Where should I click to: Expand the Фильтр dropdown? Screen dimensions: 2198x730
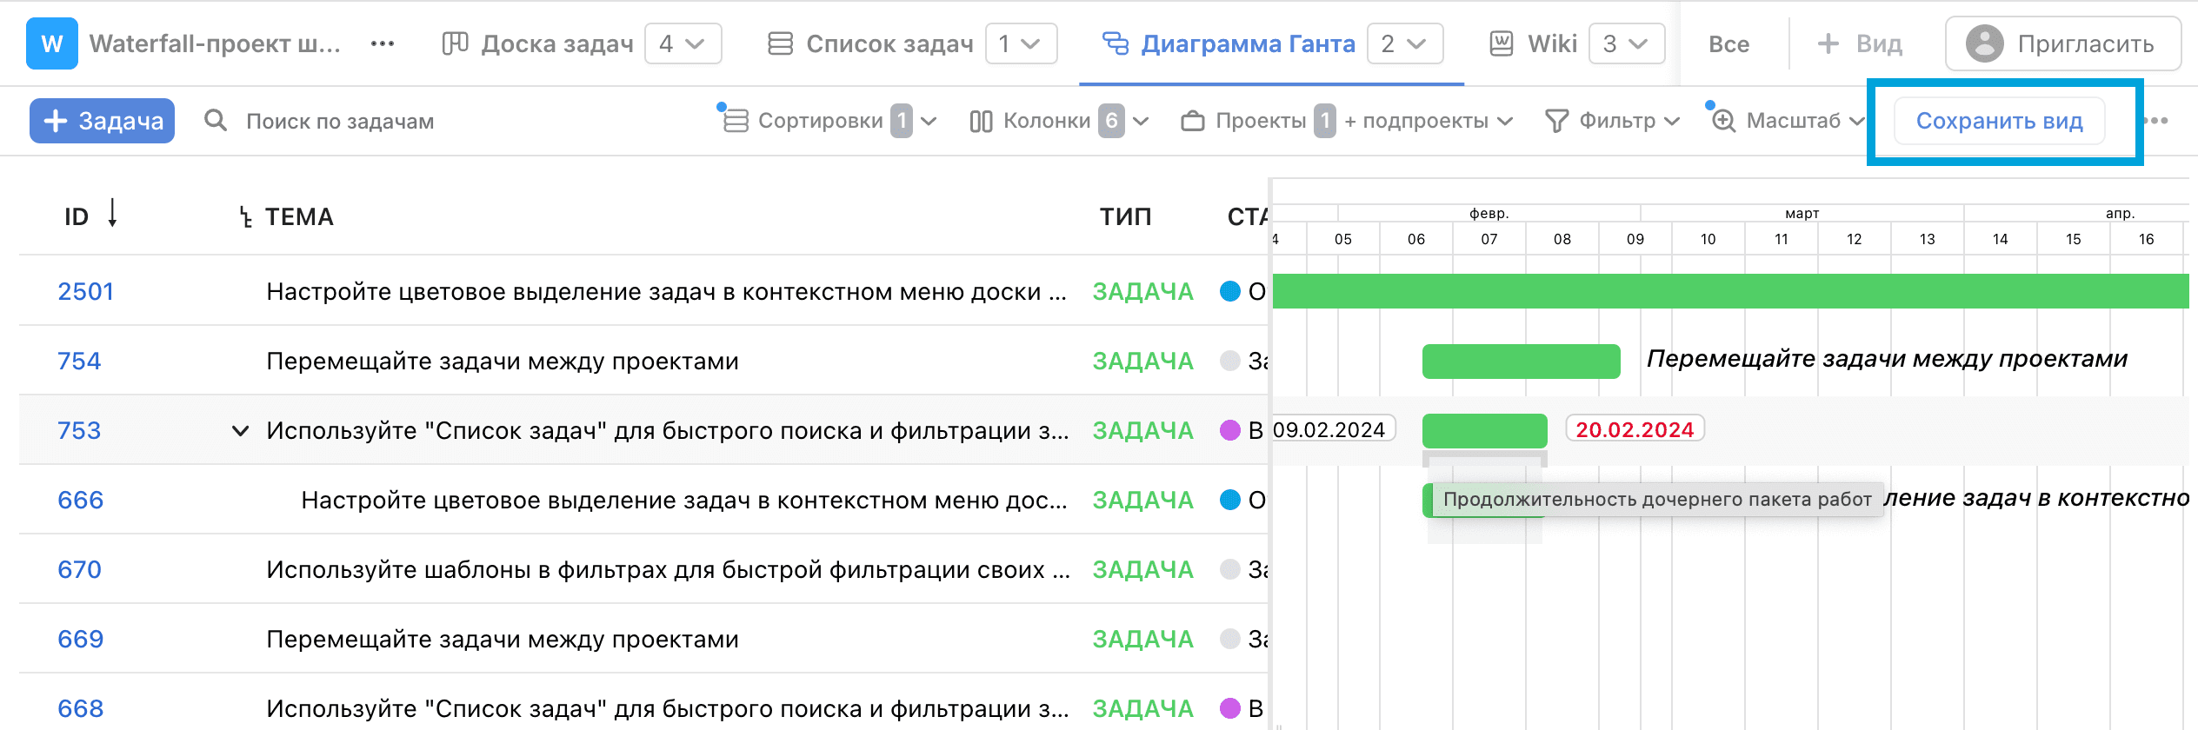1671,122
